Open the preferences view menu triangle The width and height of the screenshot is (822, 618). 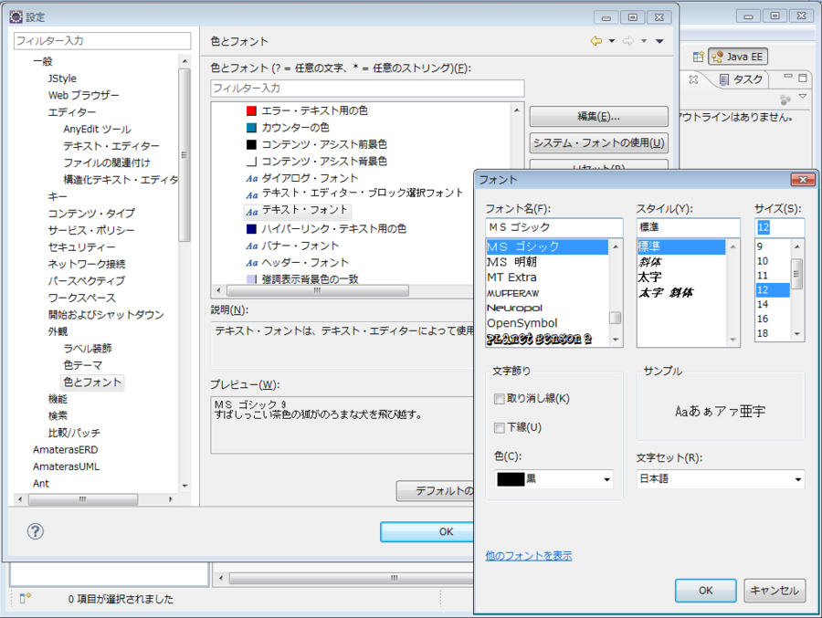(x=659, y=41)
